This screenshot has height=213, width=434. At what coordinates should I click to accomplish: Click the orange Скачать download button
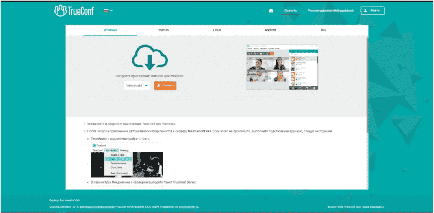coord(165,86)
